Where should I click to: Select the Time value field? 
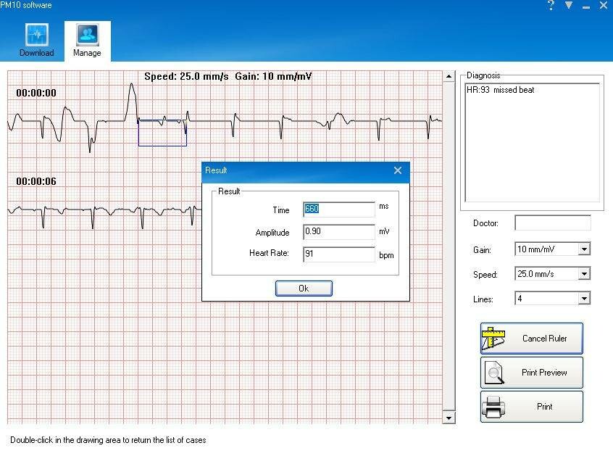[338, 209]
